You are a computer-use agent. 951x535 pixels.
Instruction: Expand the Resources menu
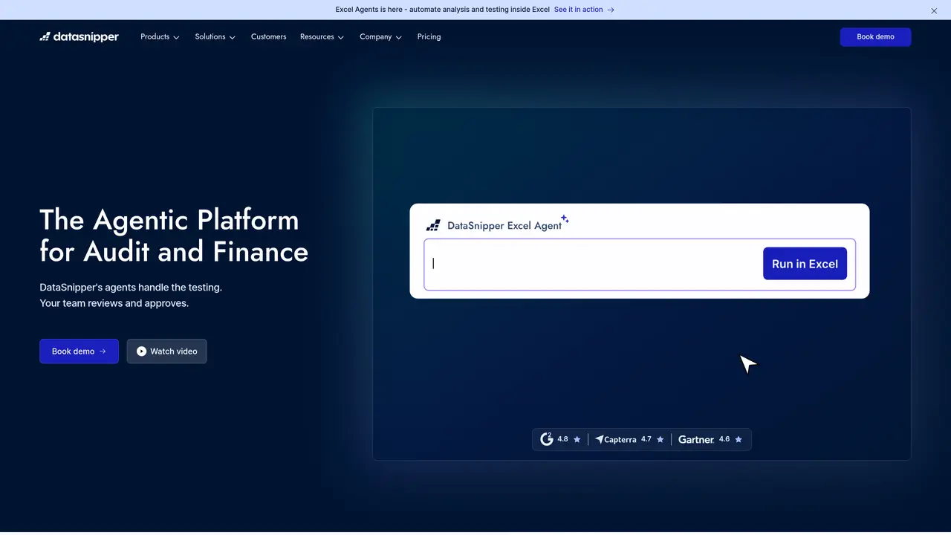click(322, 36)
